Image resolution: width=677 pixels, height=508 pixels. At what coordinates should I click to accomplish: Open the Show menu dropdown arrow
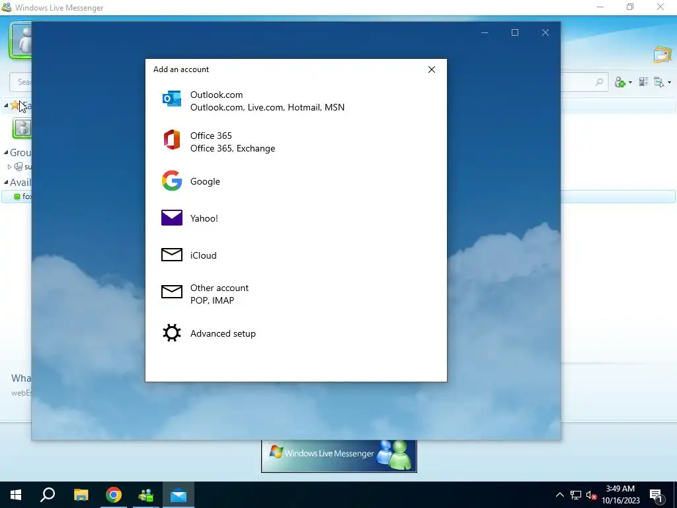(669, 83)
